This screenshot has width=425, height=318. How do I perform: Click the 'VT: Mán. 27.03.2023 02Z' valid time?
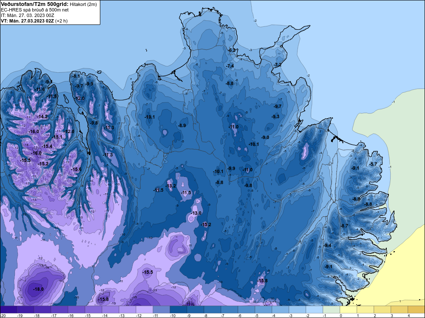click(27, 21)
